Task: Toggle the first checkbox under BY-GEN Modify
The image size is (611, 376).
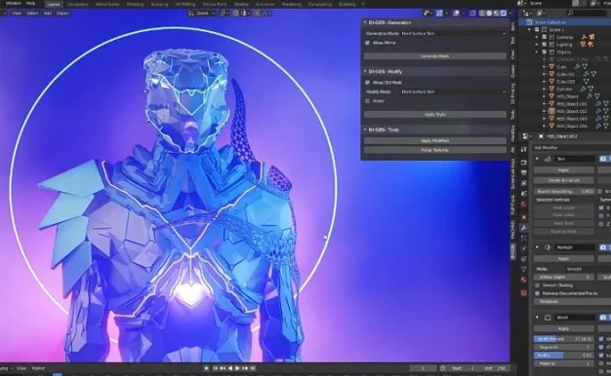Action: click(x=367, y=83)
